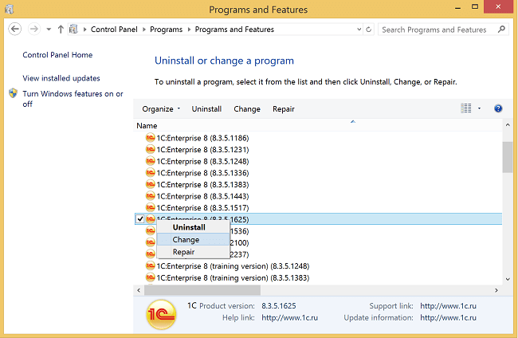
Task: Click the horizontal scrollbar right arrow
Action: coord(496,290)
